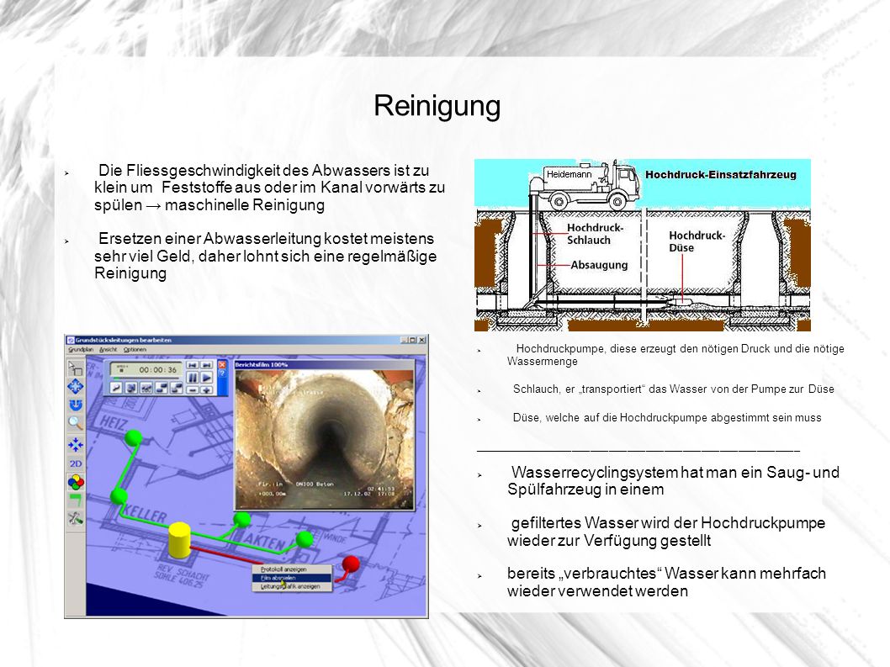Activate the magnifying glass zoom tool
This screenshot has width=890, height=667.
(75, 423)
